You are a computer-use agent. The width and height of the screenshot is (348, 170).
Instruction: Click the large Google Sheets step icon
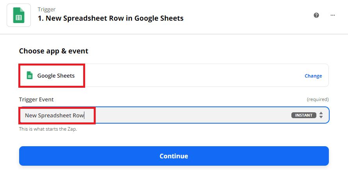(x=19, y=15)
